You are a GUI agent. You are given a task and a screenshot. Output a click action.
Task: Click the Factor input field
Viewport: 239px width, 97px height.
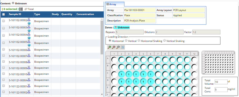tap(206, 32)
